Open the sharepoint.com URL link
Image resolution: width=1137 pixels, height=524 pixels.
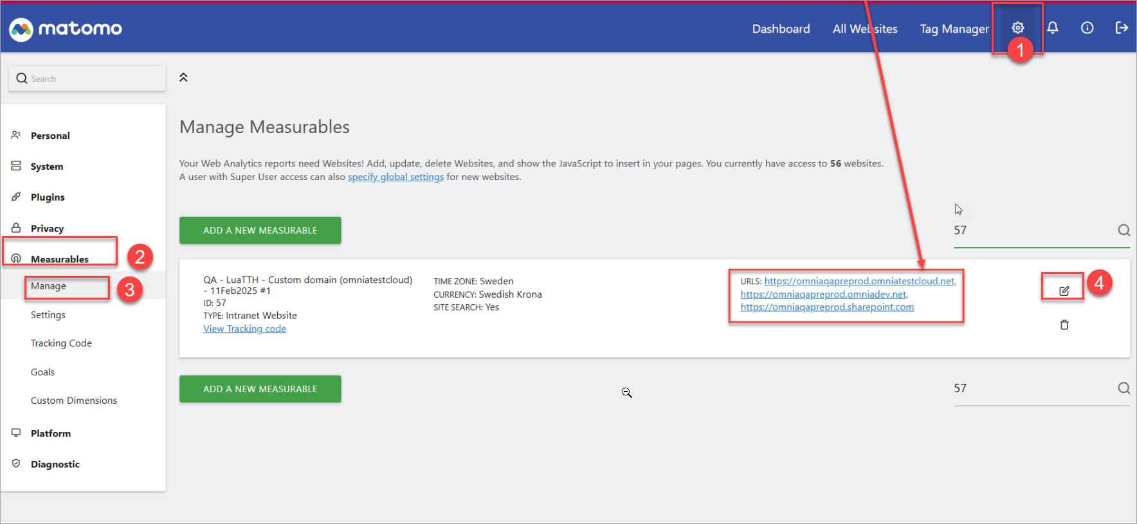(x=827, y=307)
